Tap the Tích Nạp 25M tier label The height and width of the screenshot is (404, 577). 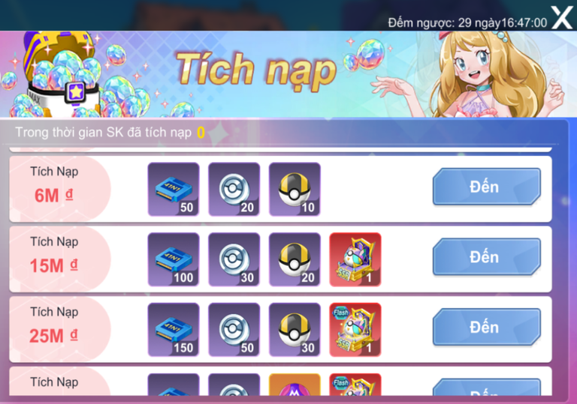[54, 326]
